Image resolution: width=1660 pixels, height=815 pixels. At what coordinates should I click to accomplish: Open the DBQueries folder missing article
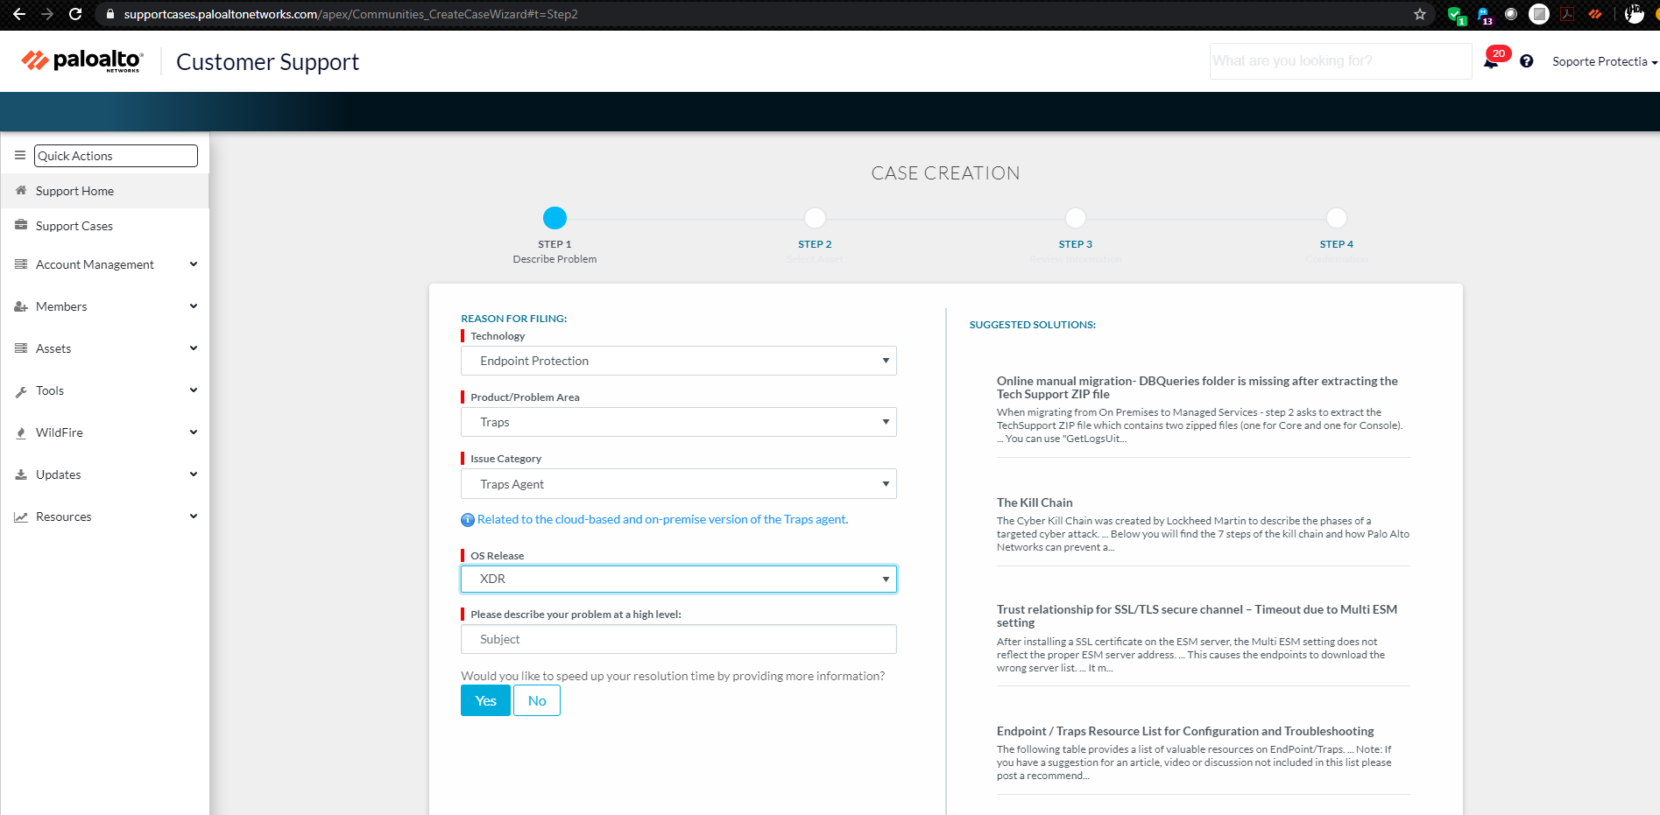(x=1197, y=387)
